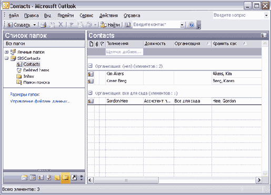Open the Shortcuts navigation icon
Image resolution: width=271 pixels, height=195 pixels.
[74, 178]
